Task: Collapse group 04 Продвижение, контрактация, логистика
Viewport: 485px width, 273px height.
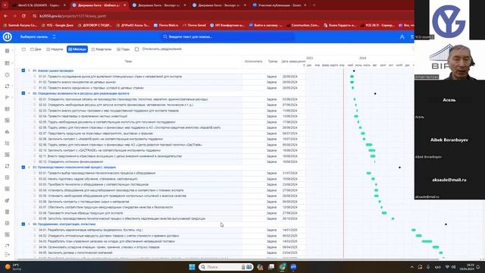Action: pyautogui.click(x=23, y=224)
